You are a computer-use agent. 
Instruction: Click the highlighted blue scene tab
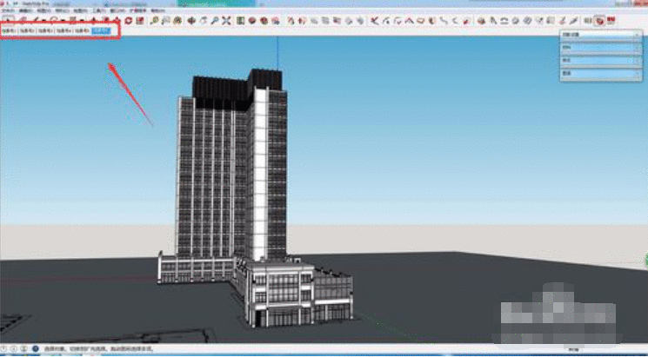tap(102, 30)
